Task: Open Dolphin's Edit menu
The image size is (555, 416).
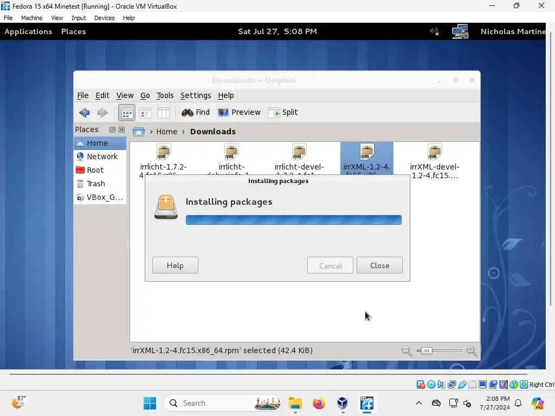Action: coord(102,95)
